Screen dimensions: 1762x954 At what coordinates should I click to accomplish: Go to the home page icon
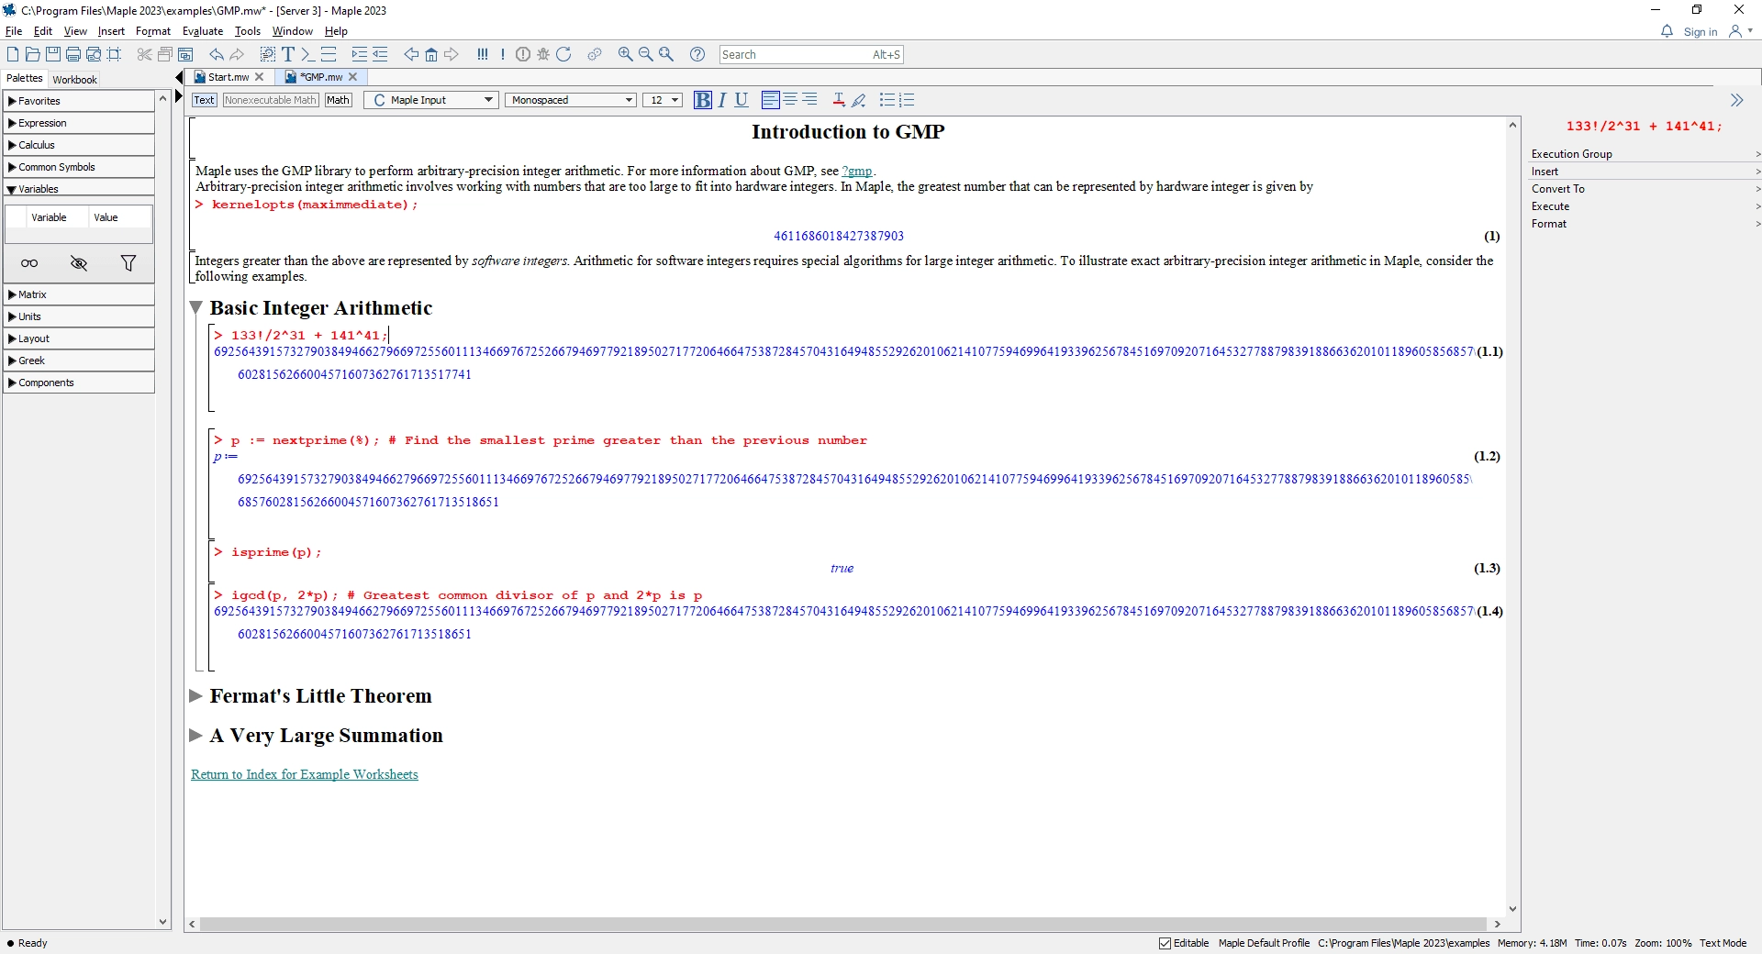pos(431,54)
